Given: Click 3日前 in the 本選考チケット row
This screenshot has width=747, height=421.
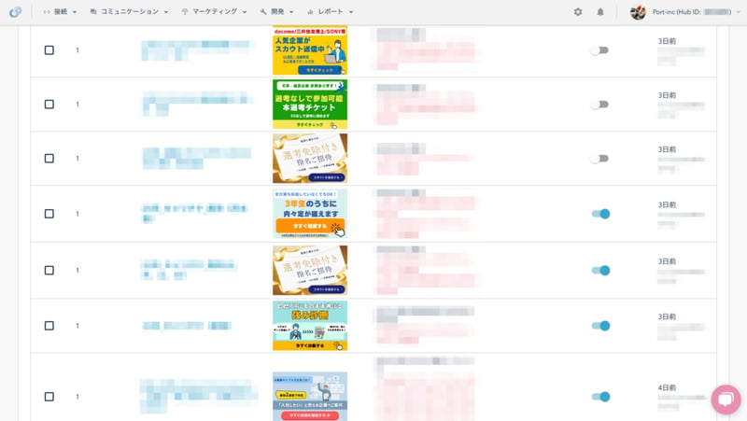Looking at the screenshot, I should point(667,95).
